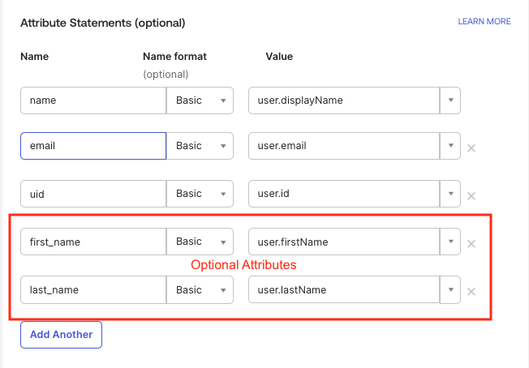Screen dimensions: 529x368
Task: Open Name format dropdown for email row
Action: tap(200, 147)
